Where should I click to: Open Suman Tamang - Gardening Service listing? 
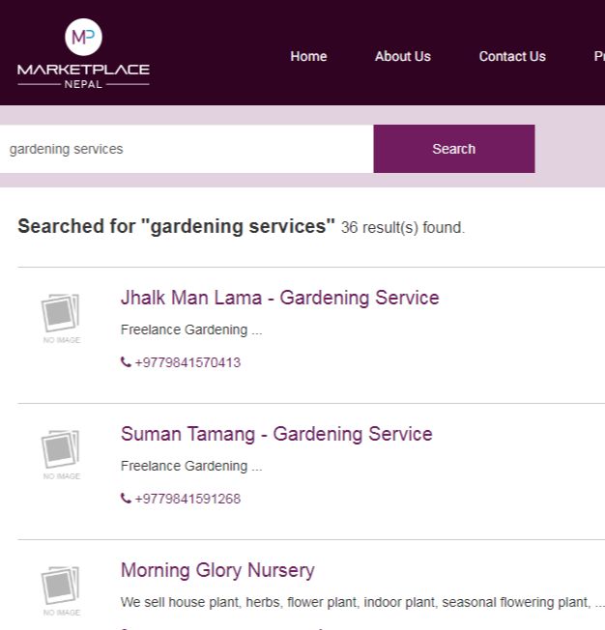[x=276, y=434]
